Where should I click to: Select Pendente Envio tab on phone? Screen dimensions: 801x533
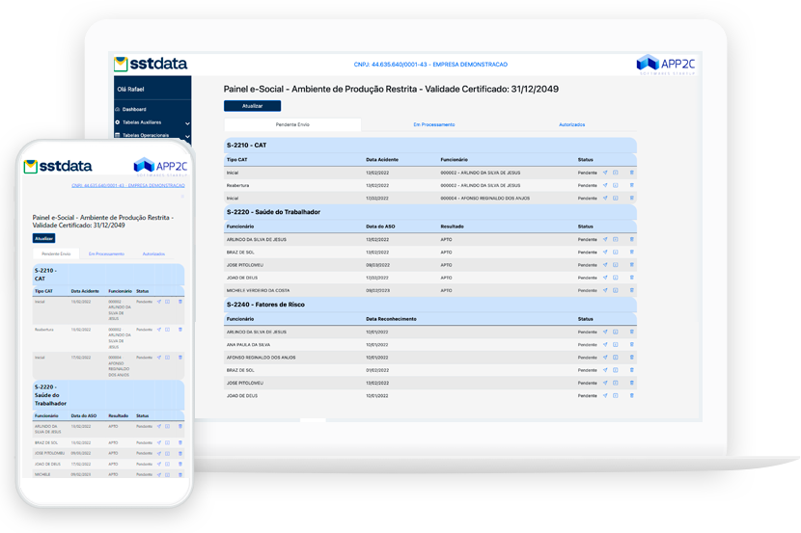tap(56, 253)
